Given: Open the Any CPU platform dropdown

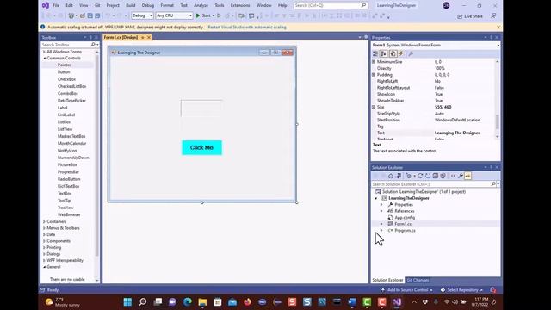Looking at the screenshot, I should pyautogui.click(x=174, y=15).
